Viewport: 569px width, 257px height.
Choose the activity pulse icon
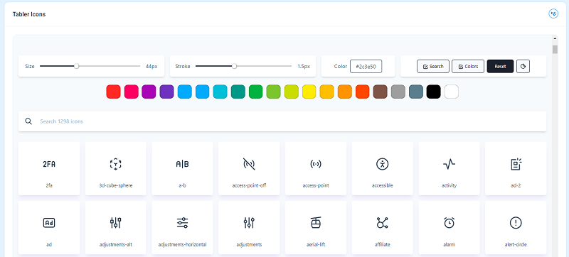tap(449, 164)
